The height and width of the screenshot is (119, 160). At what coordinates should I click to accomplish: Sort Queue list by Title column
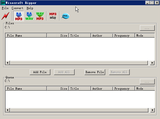pyautogui.click(x=80, y=88)
